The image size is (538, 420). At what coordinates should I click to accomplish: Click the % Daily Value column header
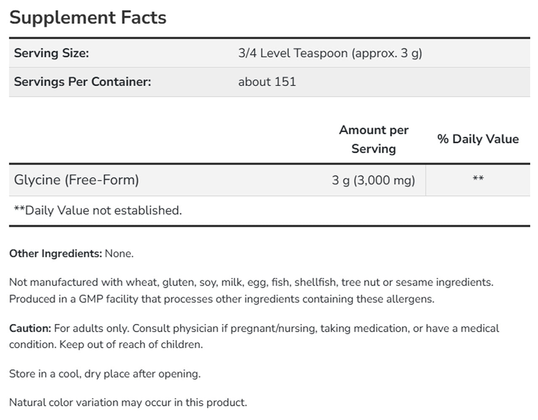(x=478, y=139)
